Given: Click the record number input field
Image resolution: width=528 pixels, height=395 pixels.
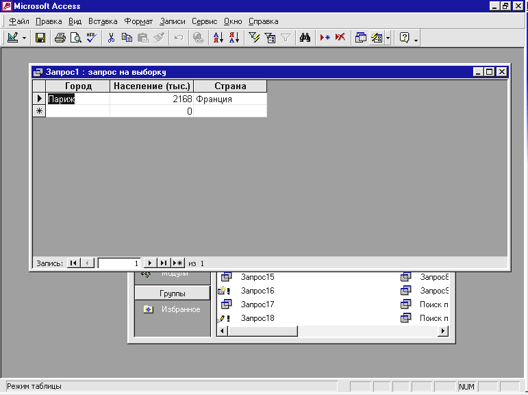Looking at the screenshot, I should (119, 263).
